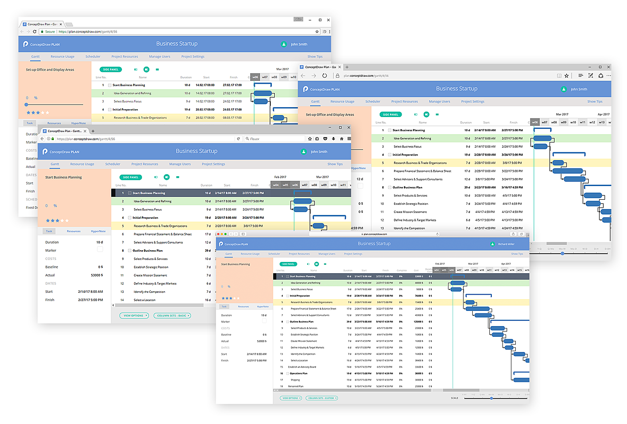Select full side panel view in Edge window
This screenshot has width=627, height=424.
436,115
